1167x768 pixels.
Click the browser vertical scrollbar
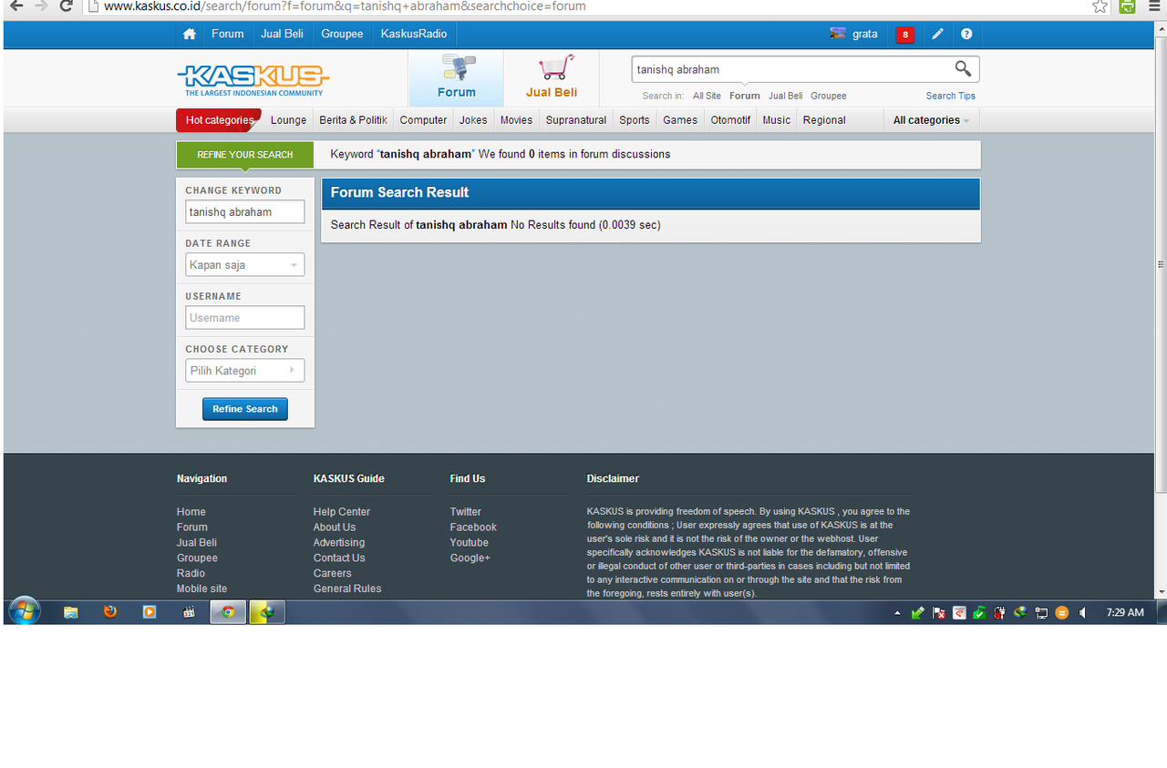click(1161, 264)
